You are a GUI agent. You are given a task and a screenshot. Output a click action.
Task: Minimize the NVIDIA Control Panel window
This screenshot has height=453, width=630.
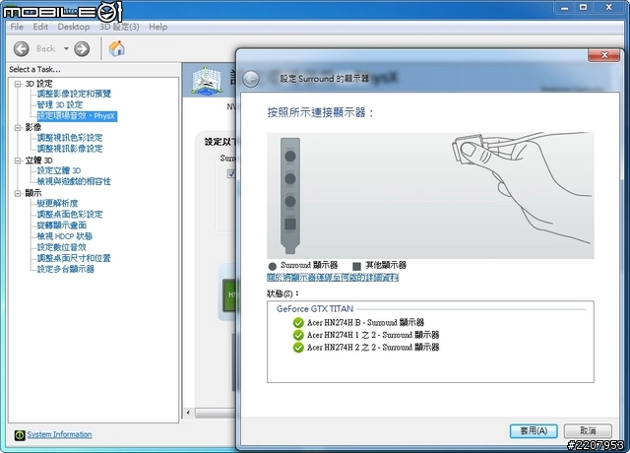tap(564, 8)
